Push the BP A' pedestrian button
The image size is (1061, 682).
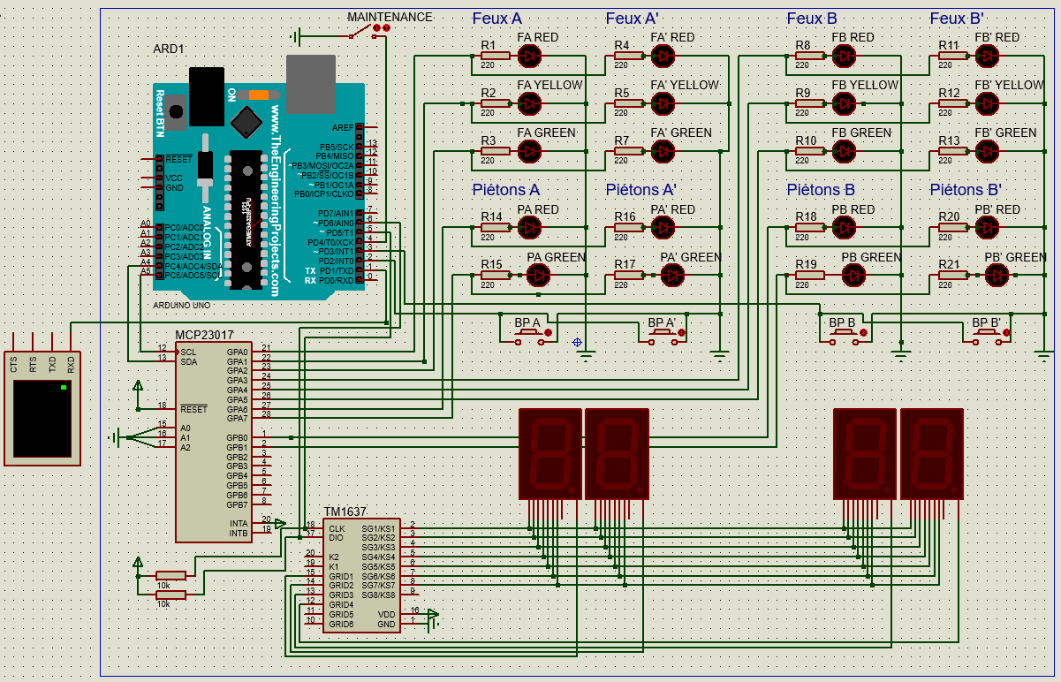tap(664, 335)
